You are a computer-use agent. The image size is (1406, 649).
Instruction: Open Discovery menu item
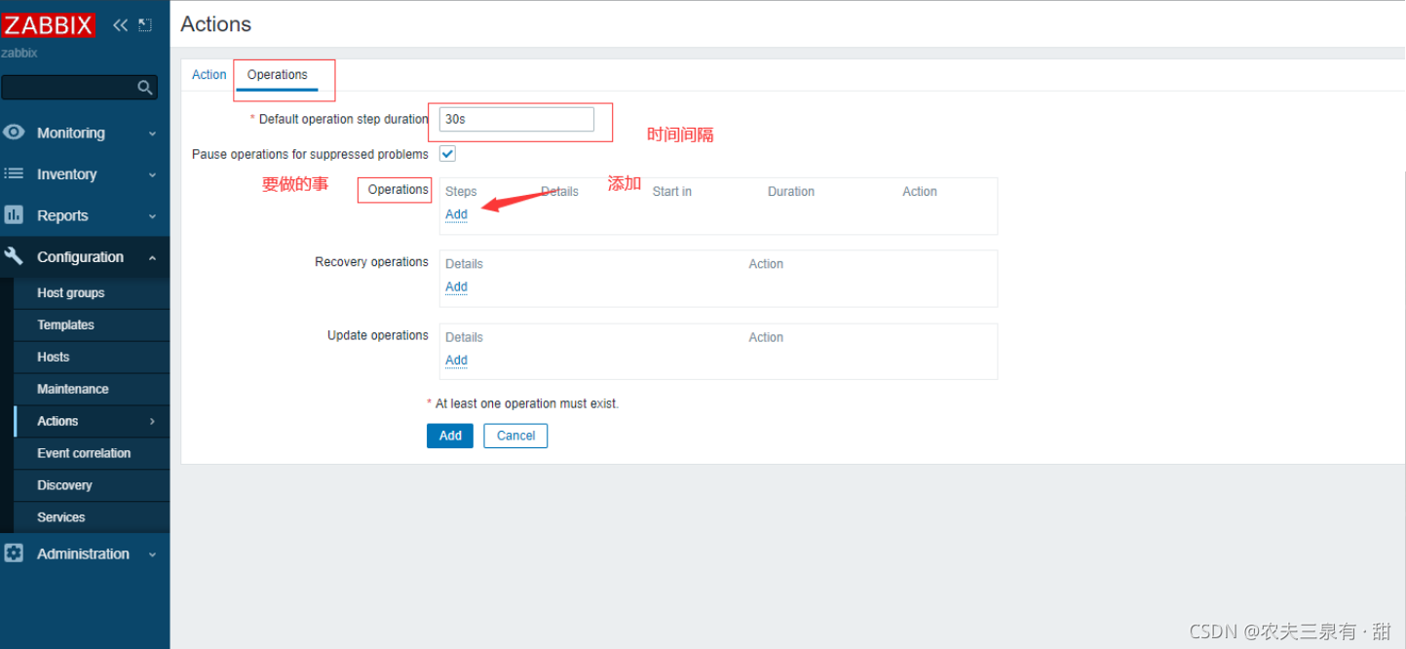pyautogui.click(x=64, y=485)
